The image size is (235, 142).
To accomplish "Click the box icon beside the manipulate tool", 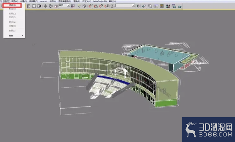I will 85,6.
